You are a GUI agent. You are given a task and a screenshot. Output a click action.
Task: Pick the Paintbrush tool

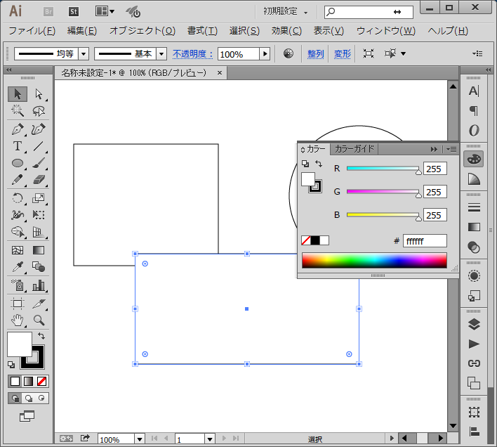point(39,163)
